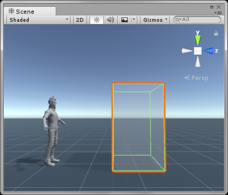The width and height of the screenshot is (228, 195).
Task: Click the All search field
Action: (x=197, y=20)
